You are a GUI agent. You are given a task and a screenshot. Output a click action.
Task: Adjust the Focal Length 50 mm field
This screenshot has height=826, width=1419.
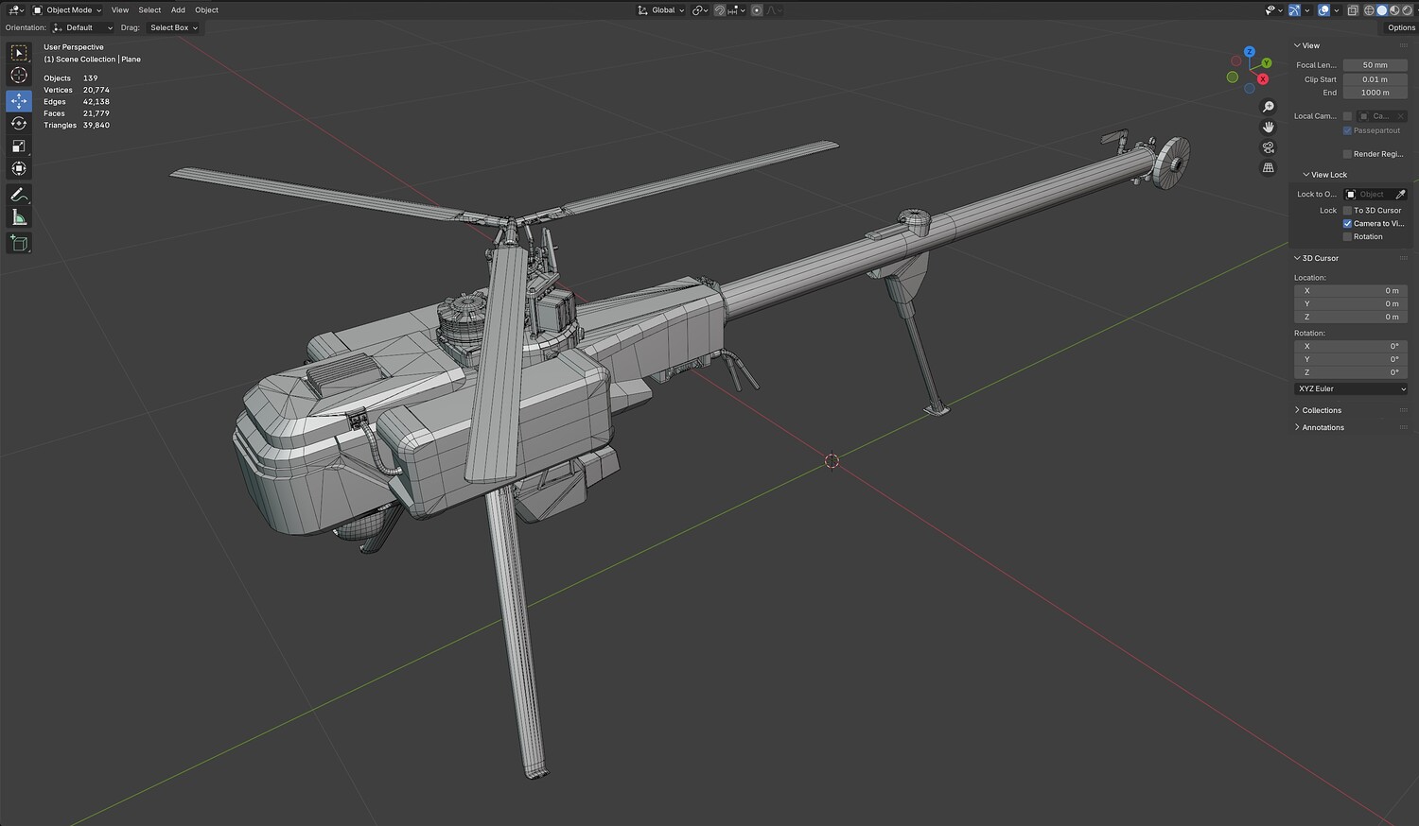tap(1375, 65)
